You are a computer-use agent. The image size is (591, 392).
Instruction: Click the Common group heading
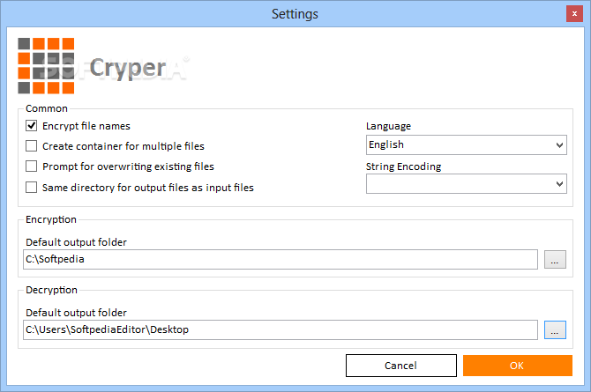[47, 108]
